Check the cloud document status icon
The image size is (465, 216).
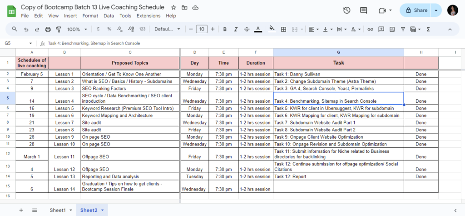pos(195,7)
